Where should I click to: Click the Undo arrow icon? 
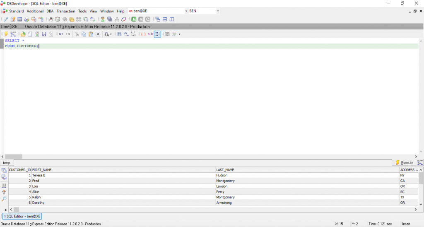[61, 34]
